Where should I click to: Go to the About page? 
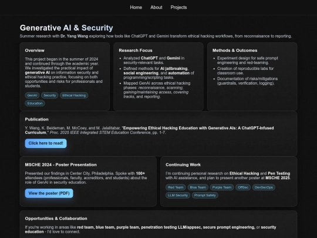pos(156,8)
